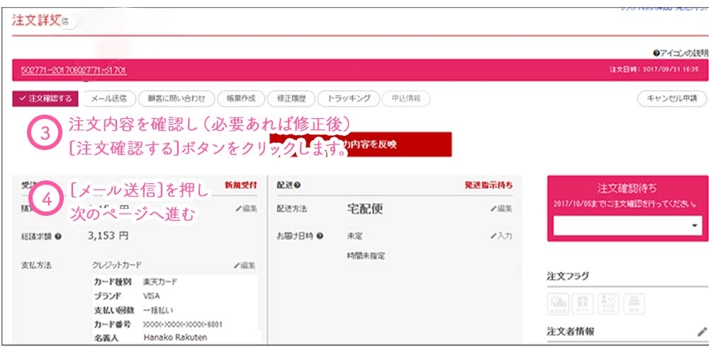Click the キャンセル申請 button
The image size is (709, 351).
(671, 98)
